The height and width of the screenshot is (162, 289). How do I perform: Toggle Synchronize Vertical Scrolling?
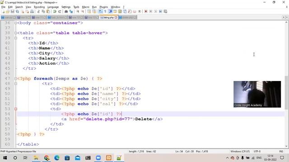[89, 11]
